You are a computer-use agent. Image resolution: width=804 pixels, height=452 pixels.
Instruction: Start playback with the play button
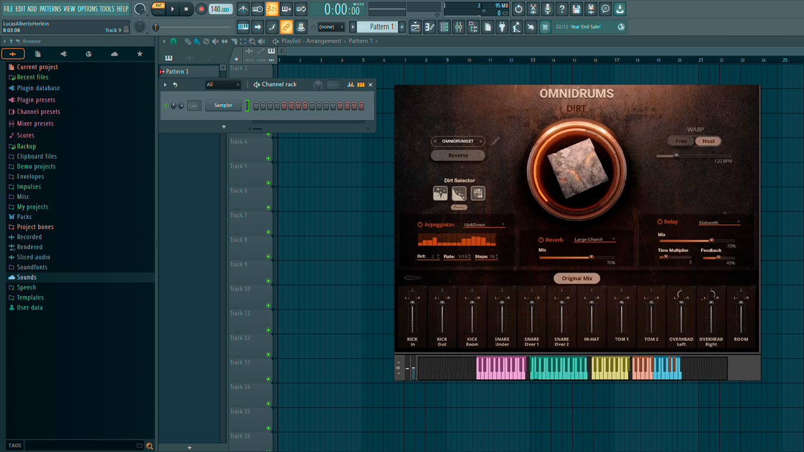coord(172,9)
